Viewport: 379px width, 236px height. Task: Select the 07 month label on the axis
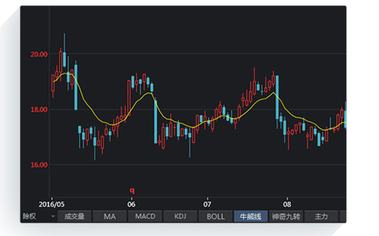point(207,204)
